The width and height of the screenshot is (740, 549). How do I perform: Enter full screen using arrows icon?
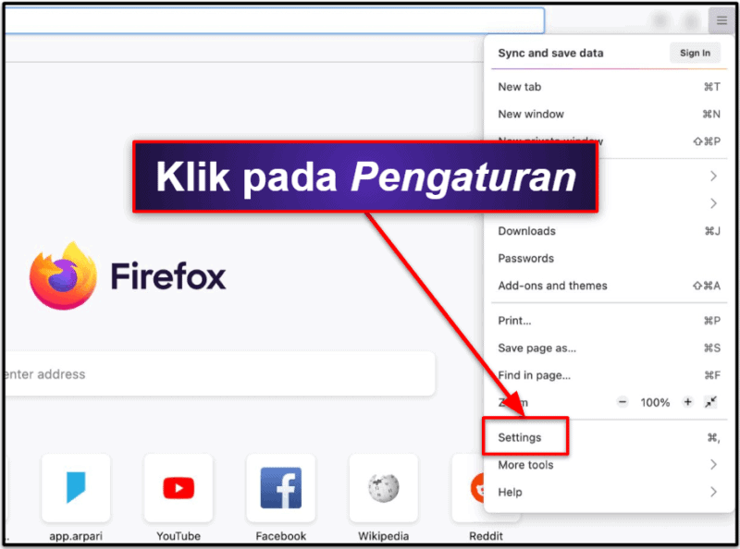[710, 402]
